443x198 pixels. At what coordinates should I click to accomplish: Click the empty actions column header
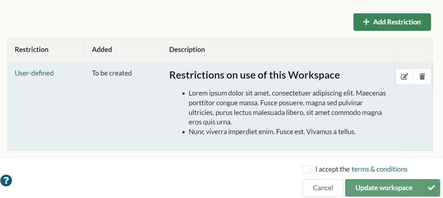tap(413, 50)
